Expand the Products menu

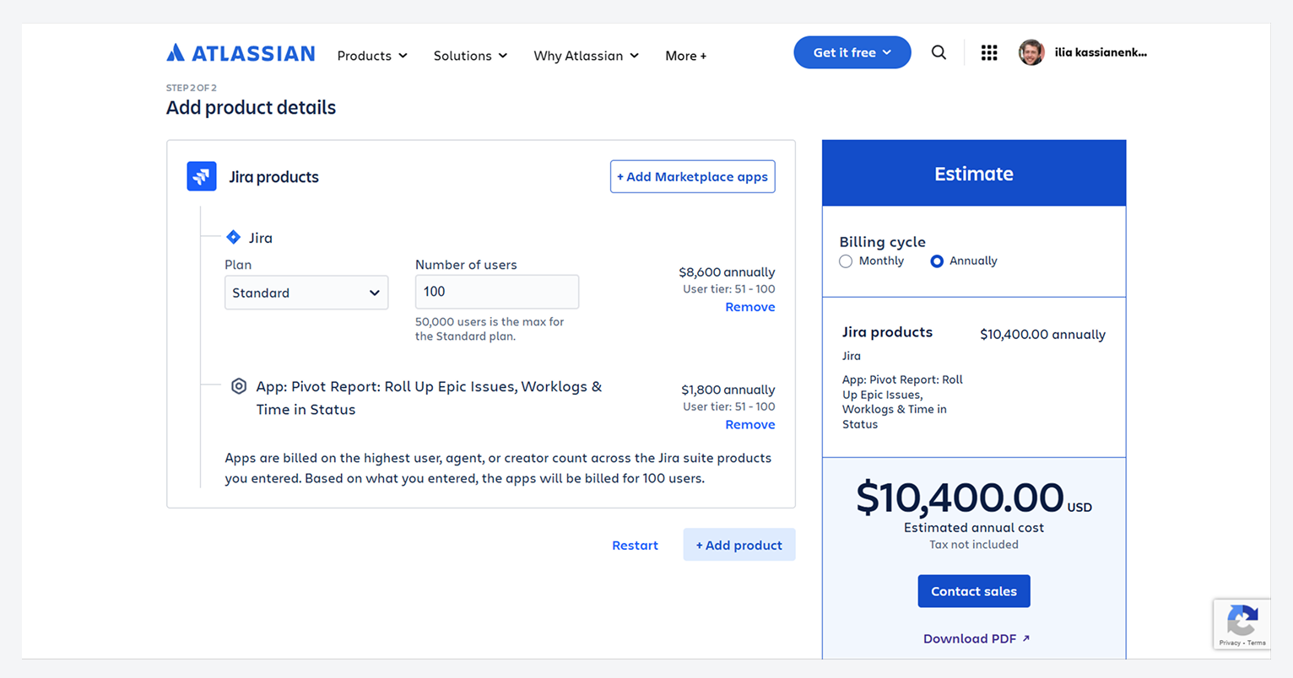(372, 56)
